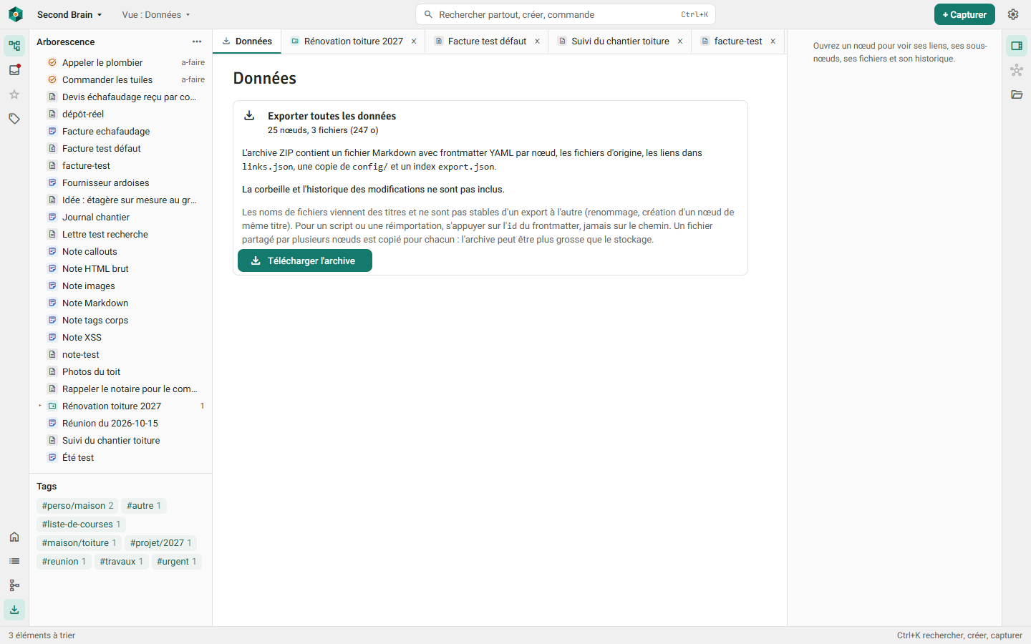Image resolution: width=1031 pixels, height=644 pixels.
Task: Open the files folder icon in right rail
Action: (x=1017, y=94)
